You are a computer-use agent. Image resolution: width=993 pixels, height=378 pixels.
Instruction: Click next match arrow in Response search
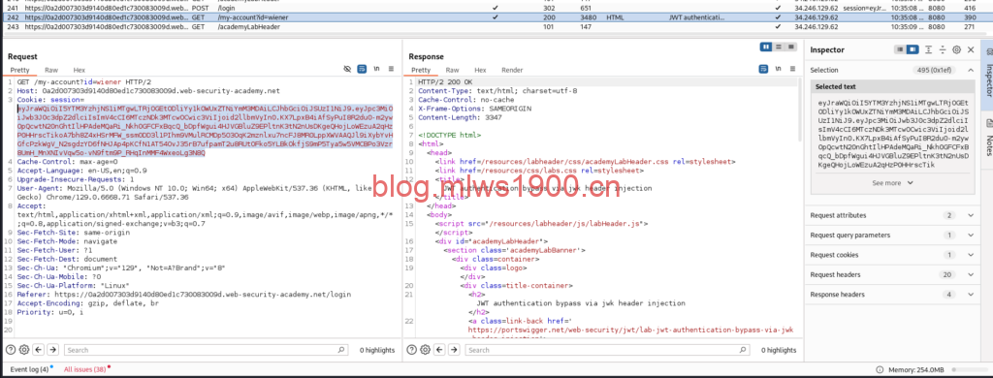(455, 350)
